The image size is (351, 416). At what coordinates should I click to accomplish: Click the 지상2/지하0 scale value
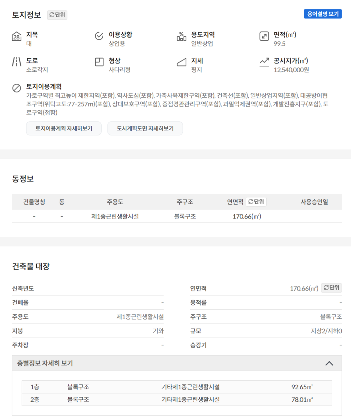coord(326,331)
